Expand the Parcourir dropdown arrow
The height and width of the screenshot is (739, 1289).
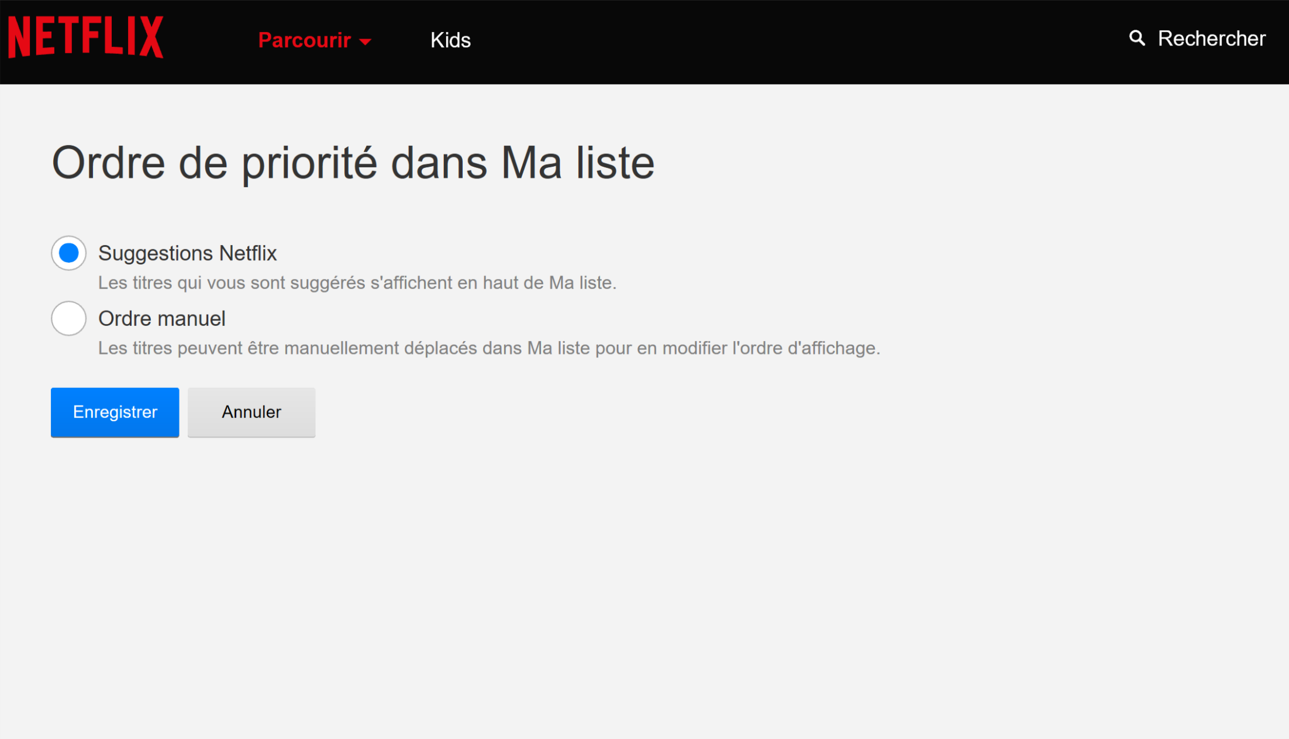coord(366,42)
